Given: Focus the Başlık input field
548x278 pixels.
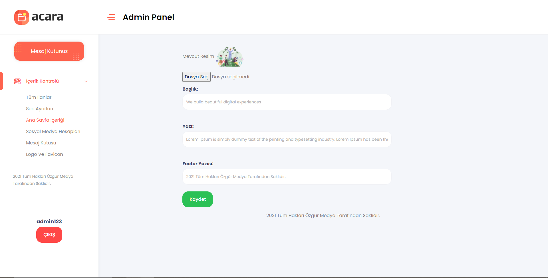Looking at the screenshot, I should [x=287, y=102].
